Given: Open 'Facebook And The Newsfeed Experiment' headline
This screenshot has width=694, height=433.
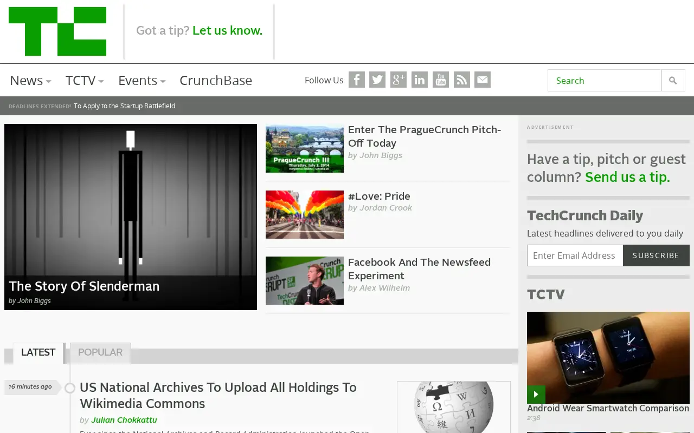Looking at the screenshot, I should tap(419, 269).
